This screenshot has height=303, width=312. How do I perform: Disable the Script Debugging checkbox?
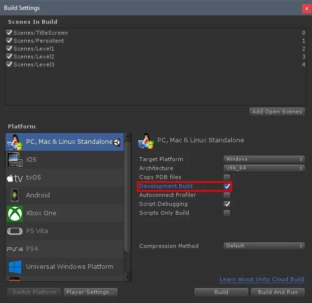[227, 204]
